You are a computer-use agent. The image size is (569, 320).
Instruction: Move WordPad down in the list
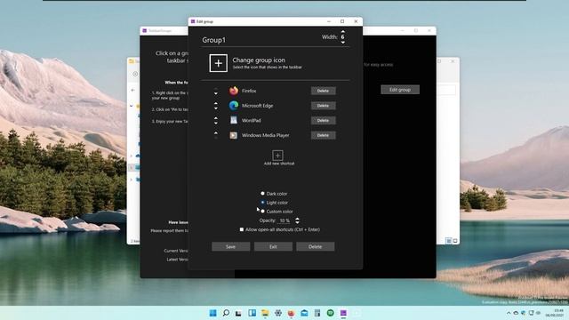tap(216, 123)
